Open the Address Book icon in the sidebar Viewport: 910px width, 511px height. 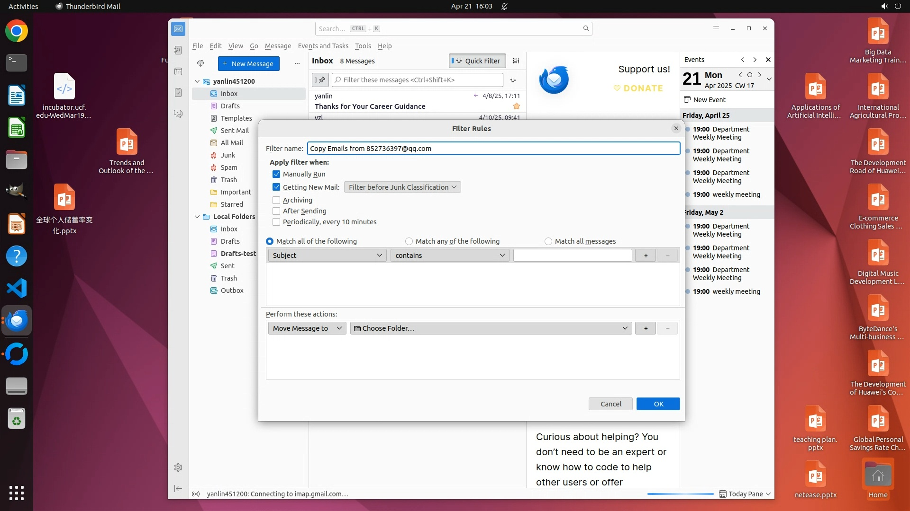pyautogui.click(x=178, y=50)
